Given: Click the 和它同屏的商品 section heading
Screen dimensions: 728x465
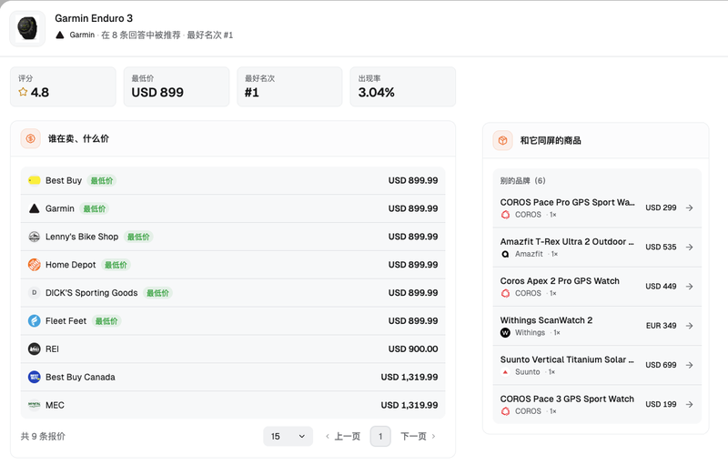Looking at the screenshot, I should [x=551, y=141].
